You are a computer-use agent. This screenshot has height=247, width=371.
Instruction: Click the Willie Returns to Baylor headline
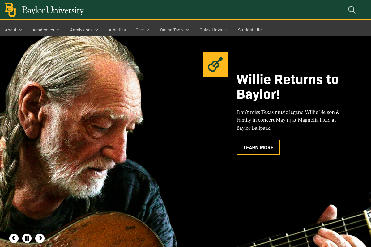pyautogui.click(x=288, y=87)
